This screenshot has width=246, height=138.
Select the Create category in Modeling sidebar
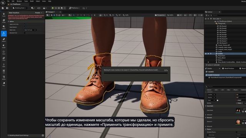(x=4, y=21)
